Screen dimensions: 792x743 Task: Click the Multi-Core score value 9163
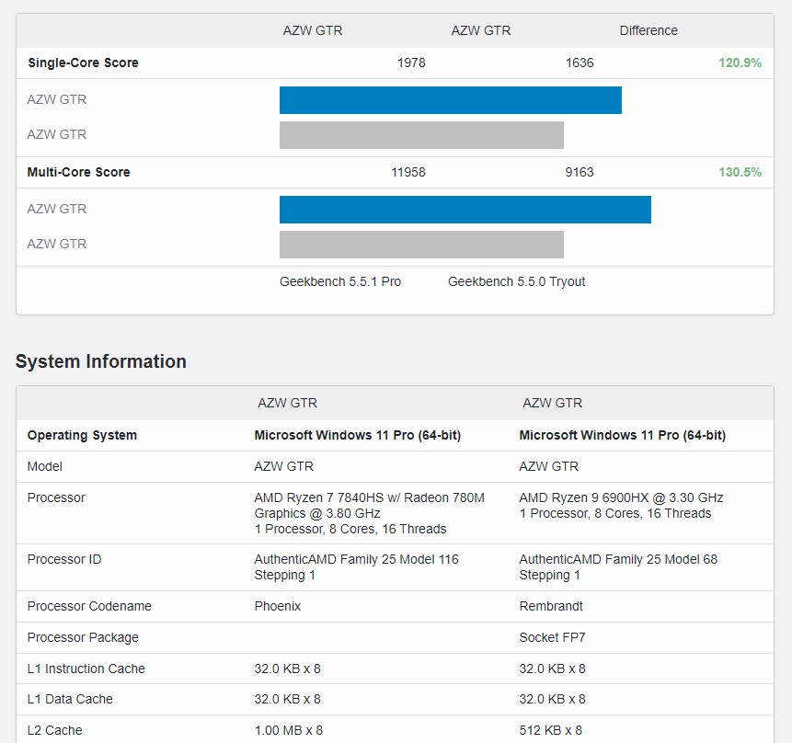tap(580, 173)
